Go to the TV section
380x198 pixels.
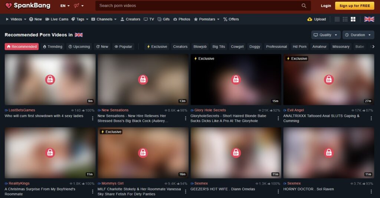(149, 19)
